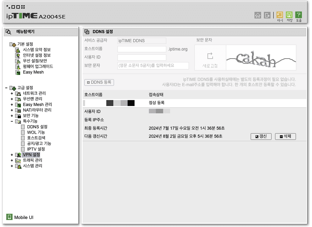Click the 다시 (reload) icon
Image resolution: width=312 pixels, height=227 pixels.
279,15
